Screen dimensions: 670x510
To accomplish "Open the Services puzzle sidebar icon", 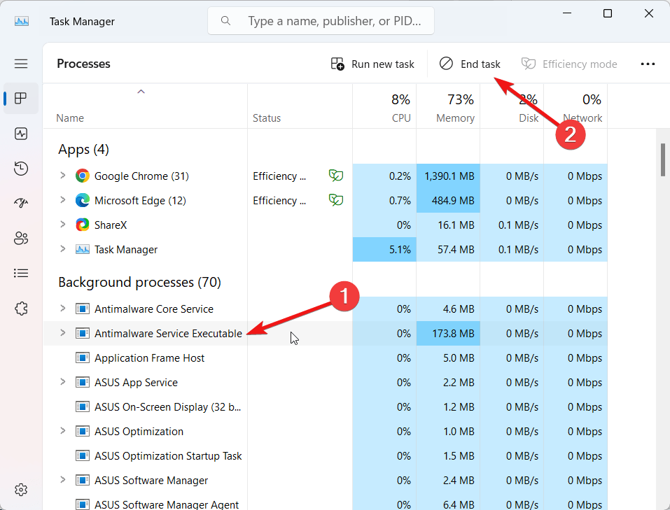I will click(21, 309).
